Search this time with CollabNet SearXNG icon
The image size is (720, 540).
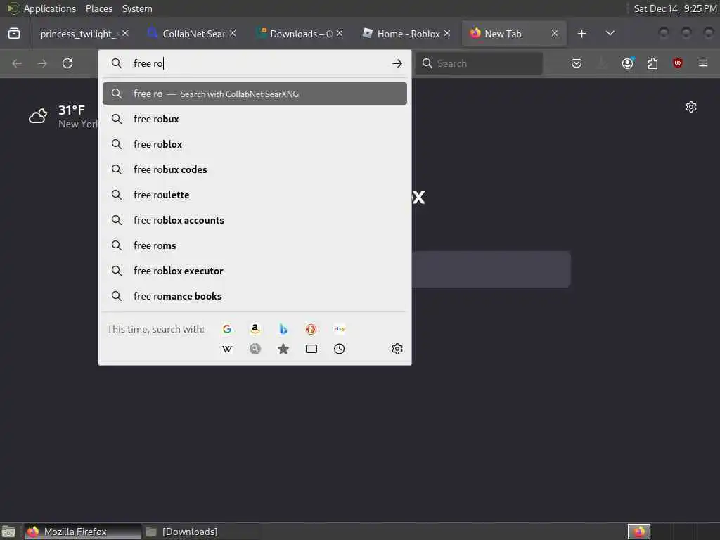coord(255,349)
